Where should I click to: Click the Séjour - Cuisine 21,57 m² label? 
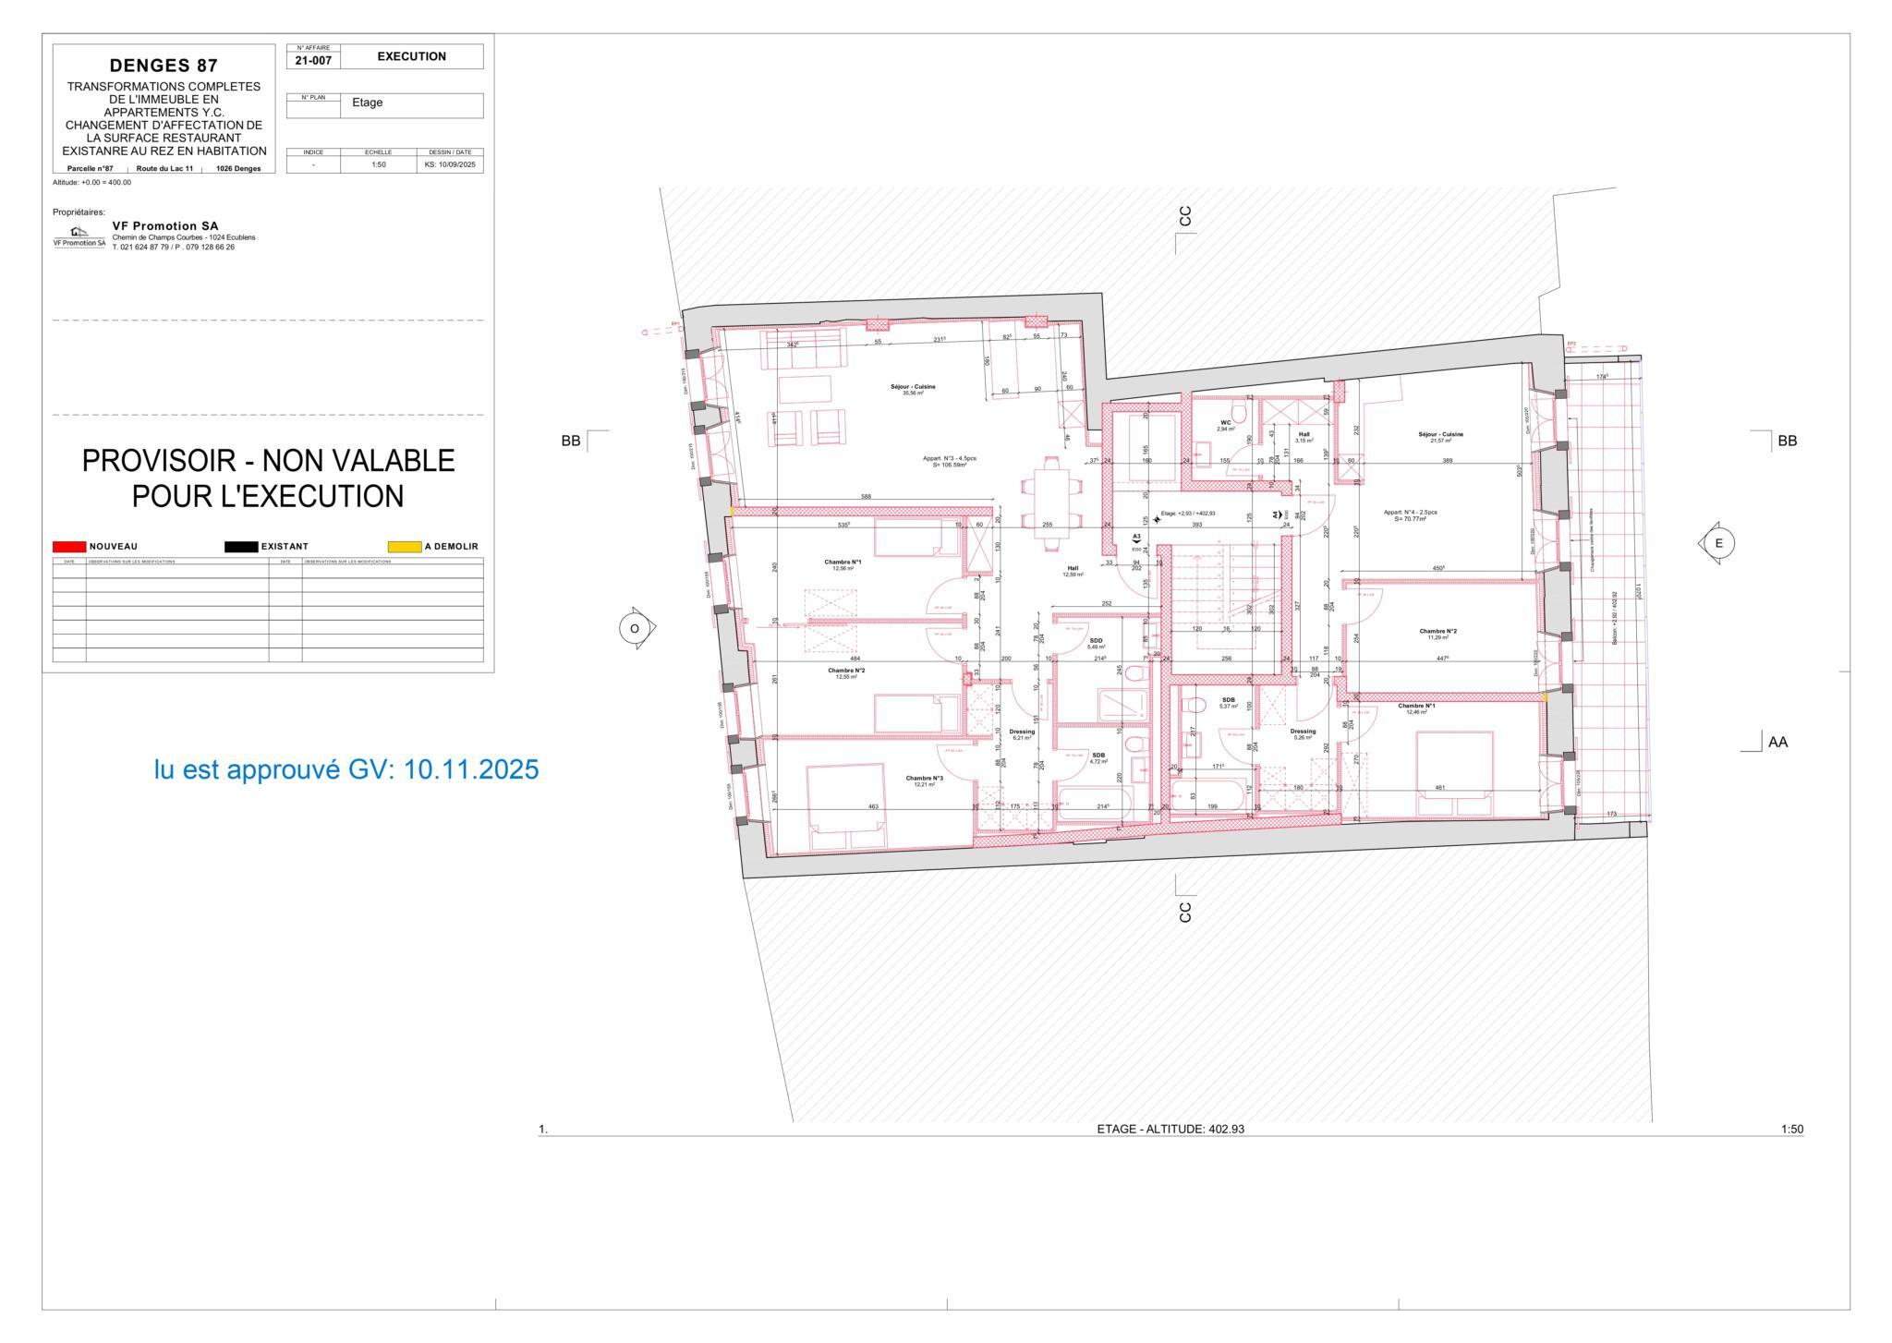[1440, 437]
